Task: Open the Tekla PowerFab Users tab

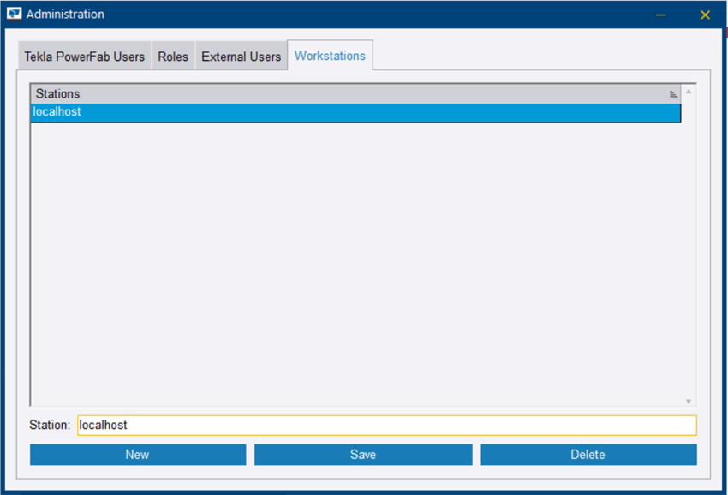Action: (85, 57)
